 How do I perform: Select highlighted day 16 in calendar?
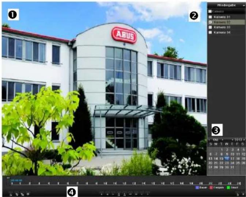227,159
